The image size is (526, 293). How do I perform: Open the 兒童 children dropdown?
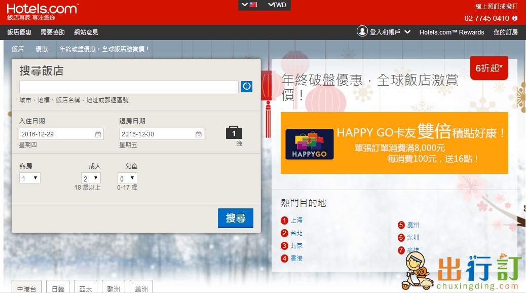click(127, 178)
